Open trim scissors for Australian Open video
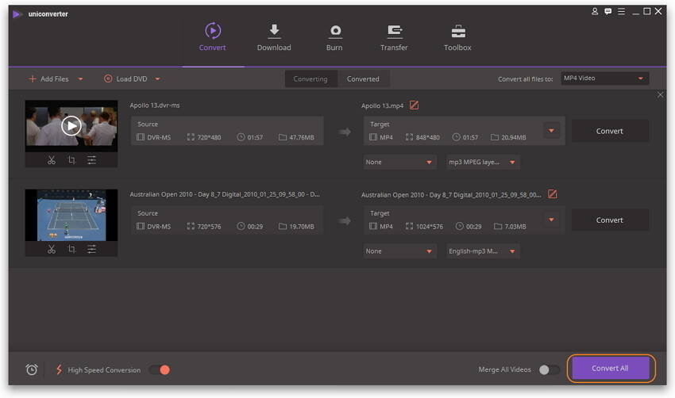The image size is (675, 398). pos(52,249)
